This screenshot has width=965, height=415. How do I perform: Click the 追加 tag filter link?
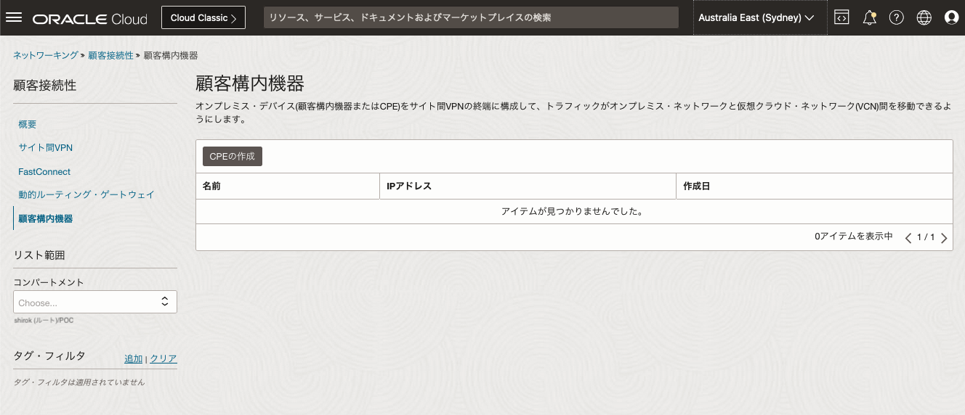point(134,358)
